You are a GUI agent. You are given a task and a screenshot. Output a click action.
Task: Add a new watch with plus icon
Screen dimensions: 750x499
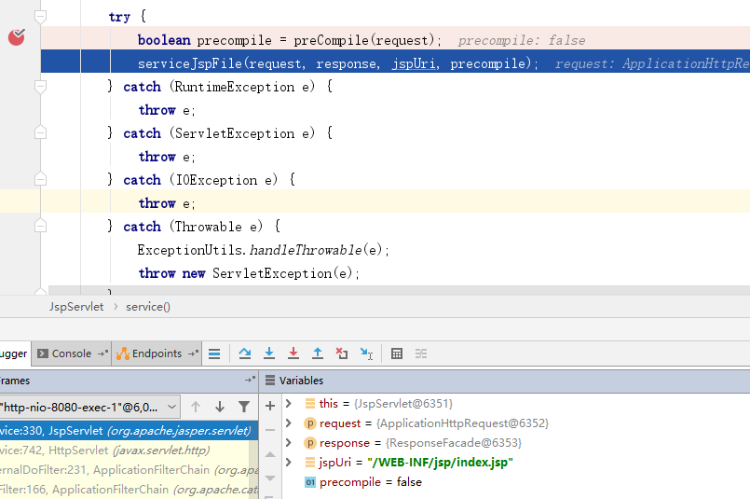(270, 406)
